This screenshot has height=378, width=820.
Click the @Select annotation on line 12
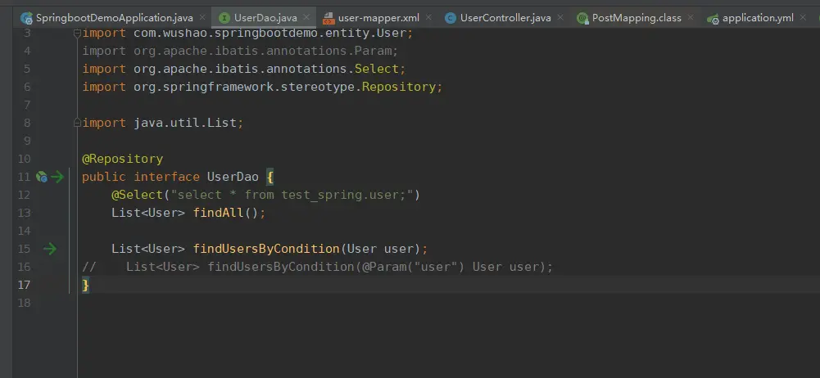point(137,195)
